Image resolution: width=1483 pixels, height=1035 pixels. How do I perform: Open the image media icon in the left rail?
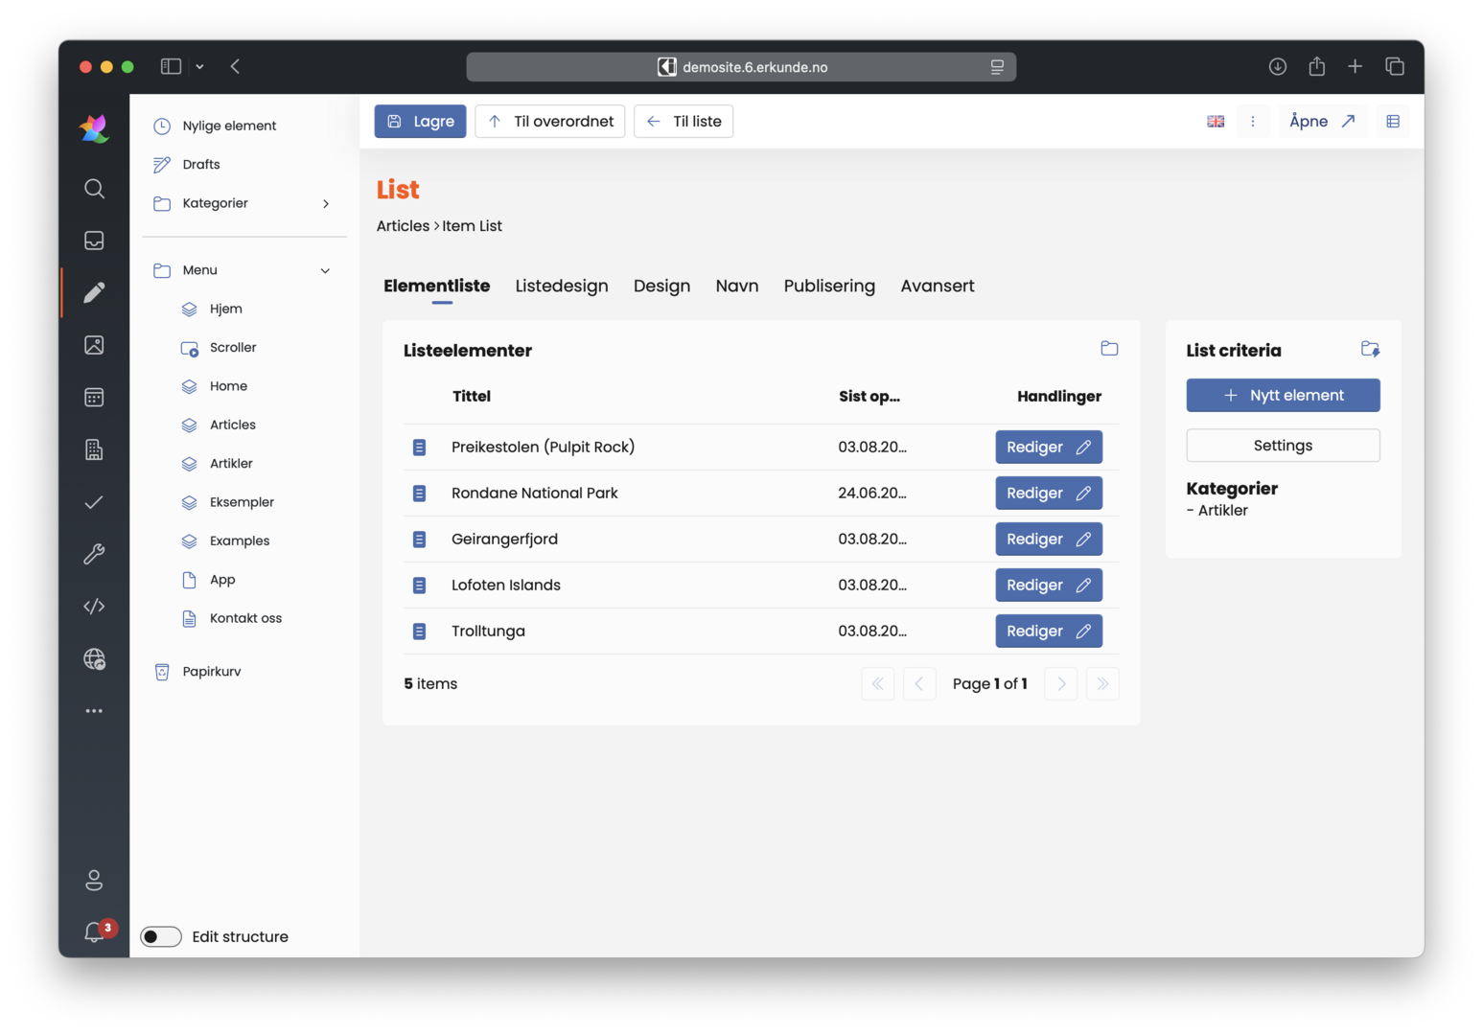(x=94, y=345)
